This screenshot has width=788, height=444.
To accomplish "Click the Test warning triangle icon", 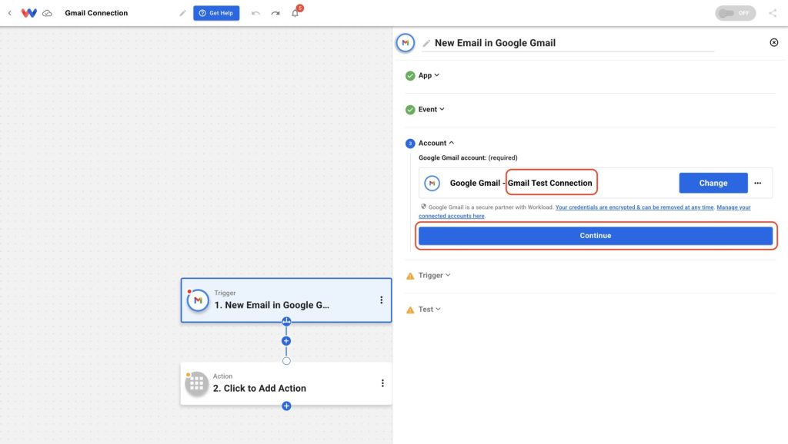I will coord(410,310).
